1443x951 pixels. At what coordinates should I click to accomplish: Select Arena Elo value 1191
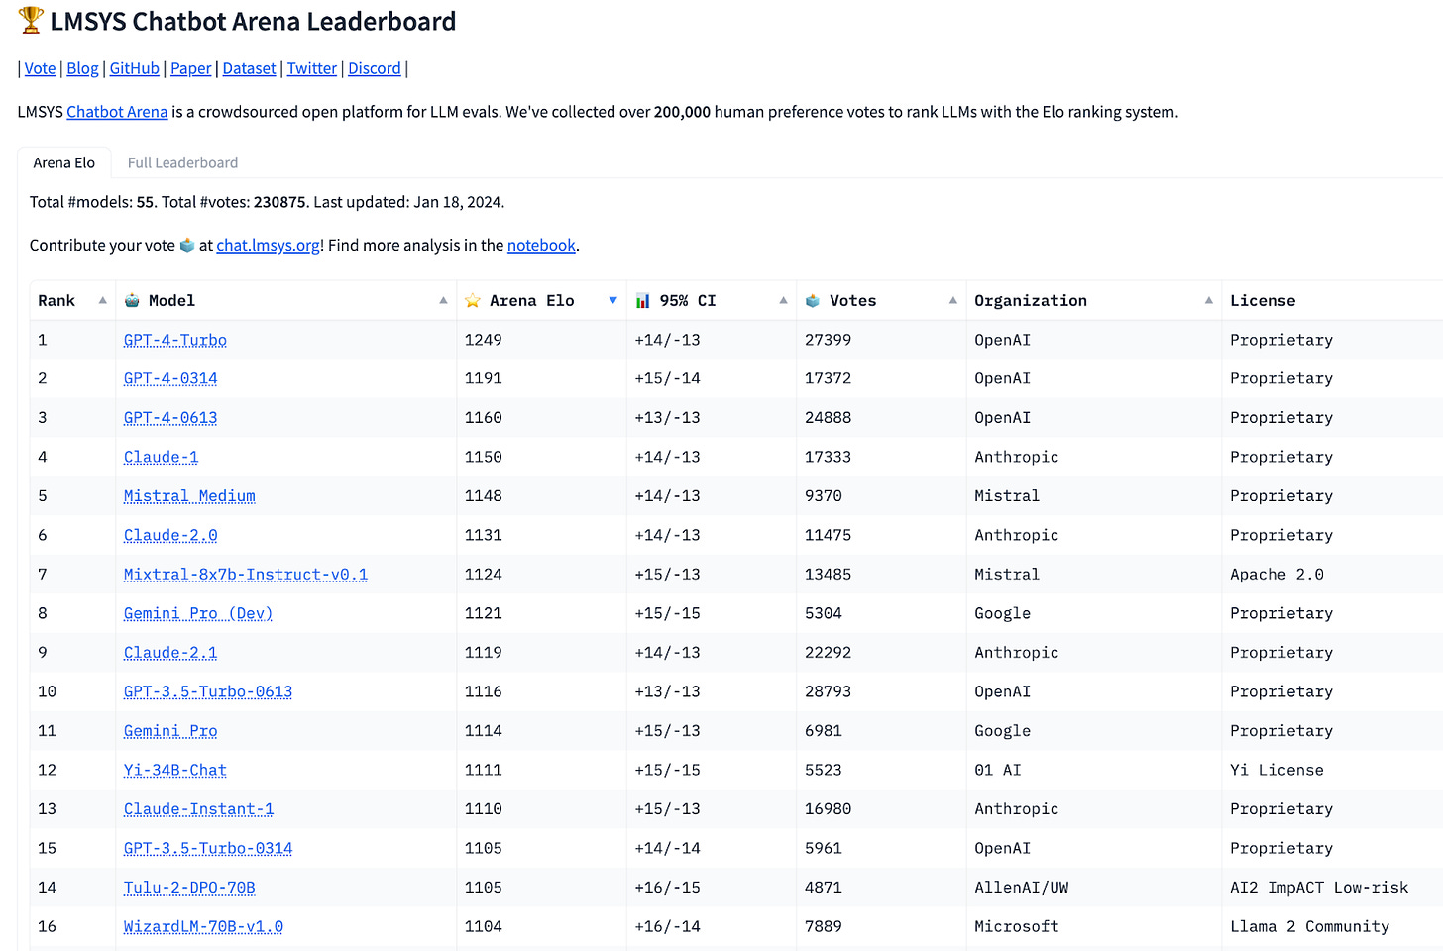coord(484,378)
